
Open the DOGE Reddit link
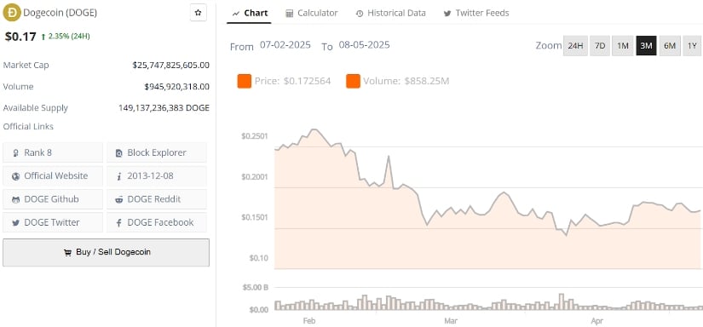[157, 199]
